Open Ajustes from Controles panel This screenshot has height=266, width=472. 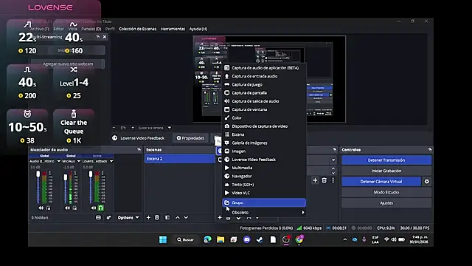pos(386,203)
